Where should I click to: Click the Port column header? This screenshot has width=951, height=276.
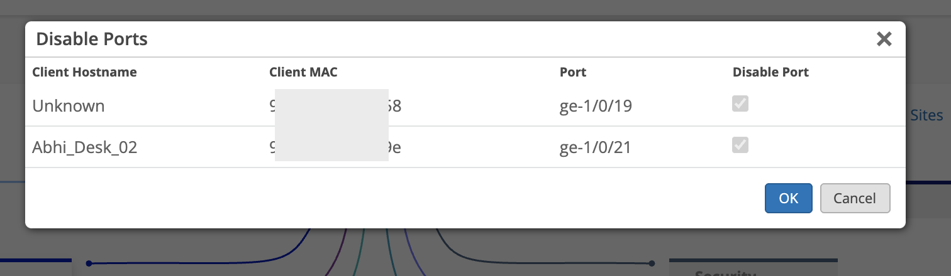(x=572, y=72)
